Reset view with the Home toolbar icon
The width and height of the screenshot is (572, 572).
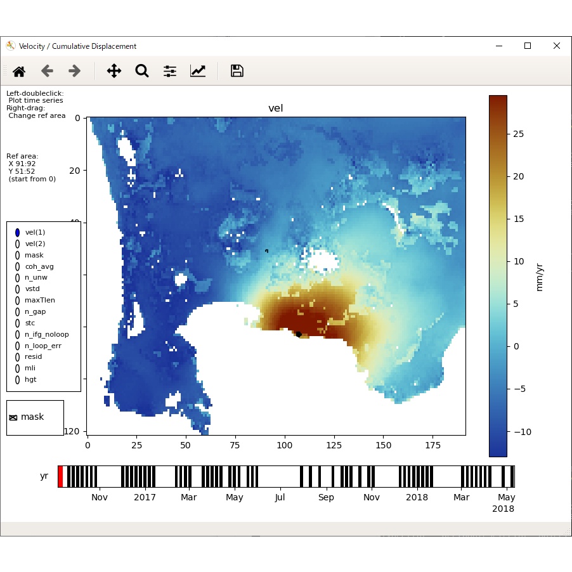[18, 71]
